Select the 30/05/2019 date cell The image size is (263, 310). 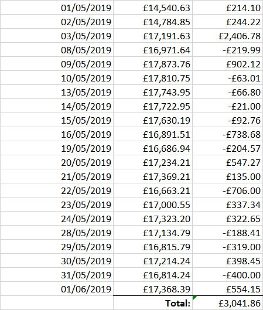click(x=57, y=261)
